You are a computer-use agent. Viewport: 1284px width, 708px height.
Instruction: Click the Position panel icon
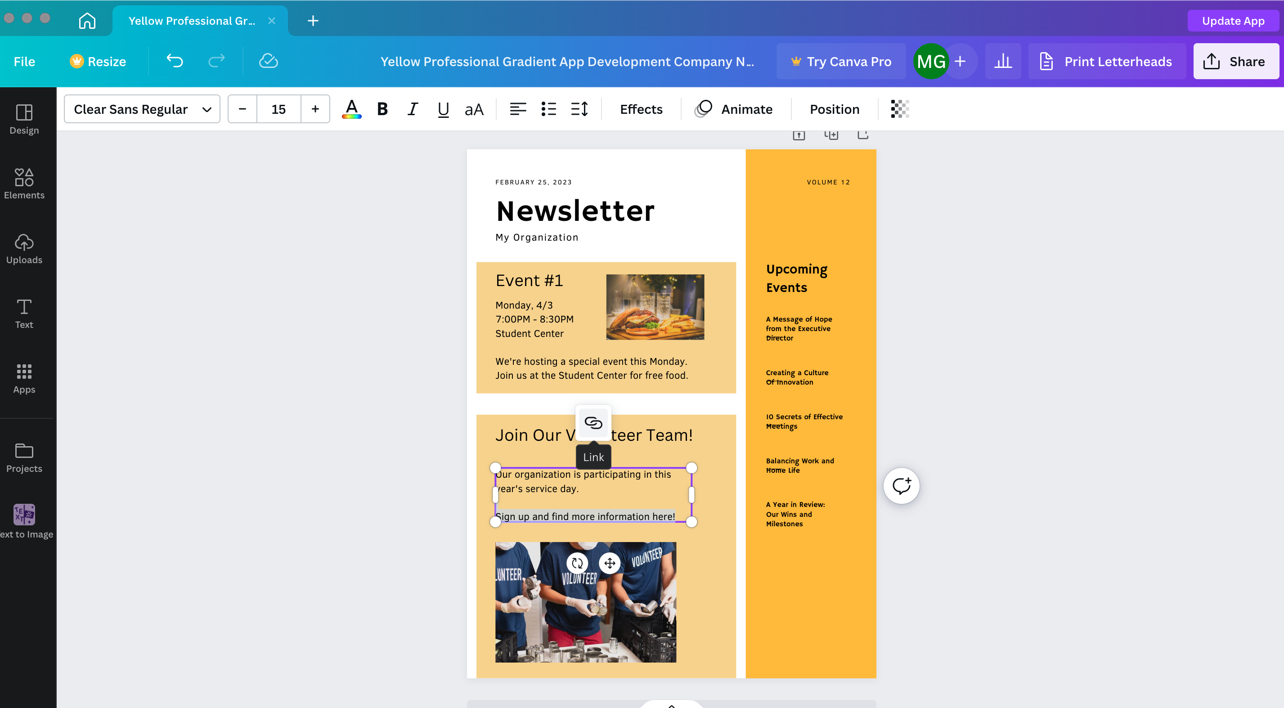[834, 108]
